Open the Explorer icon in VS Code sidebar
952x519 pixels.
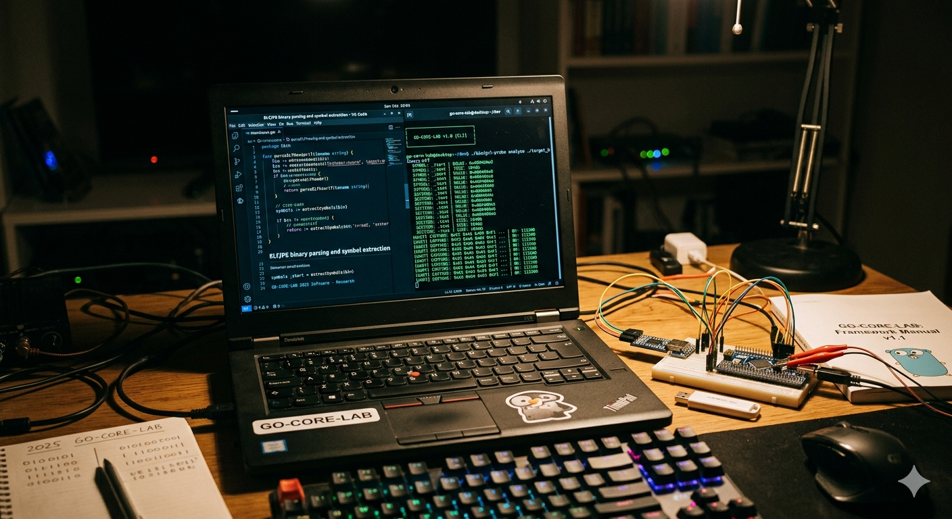point(236,135)
